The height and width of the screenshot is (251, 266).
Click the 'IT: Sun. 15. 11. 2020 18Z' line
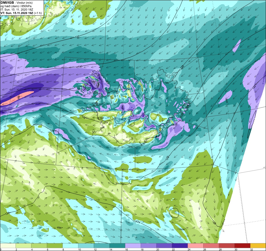(16, 10)
